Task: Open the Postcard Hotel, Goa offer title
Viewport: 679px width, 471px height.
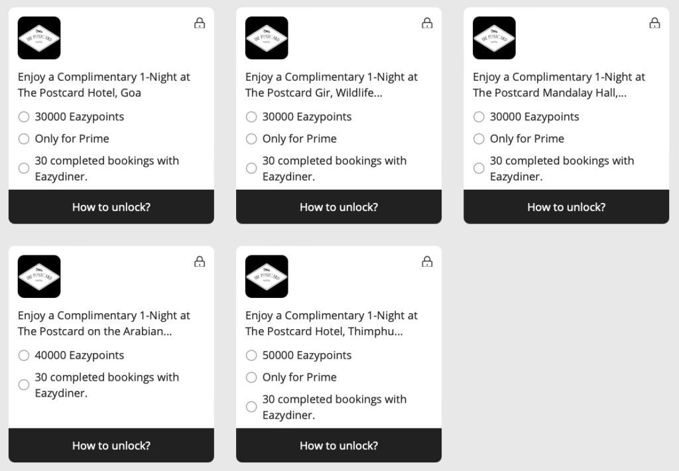Action: tap(103, 85)
